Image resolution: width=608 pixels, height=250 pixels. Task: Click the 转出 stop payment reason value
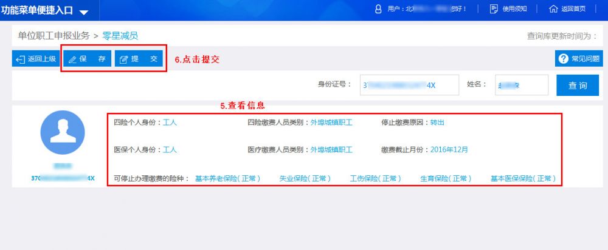pyautogui.click(x=437, y=122)
